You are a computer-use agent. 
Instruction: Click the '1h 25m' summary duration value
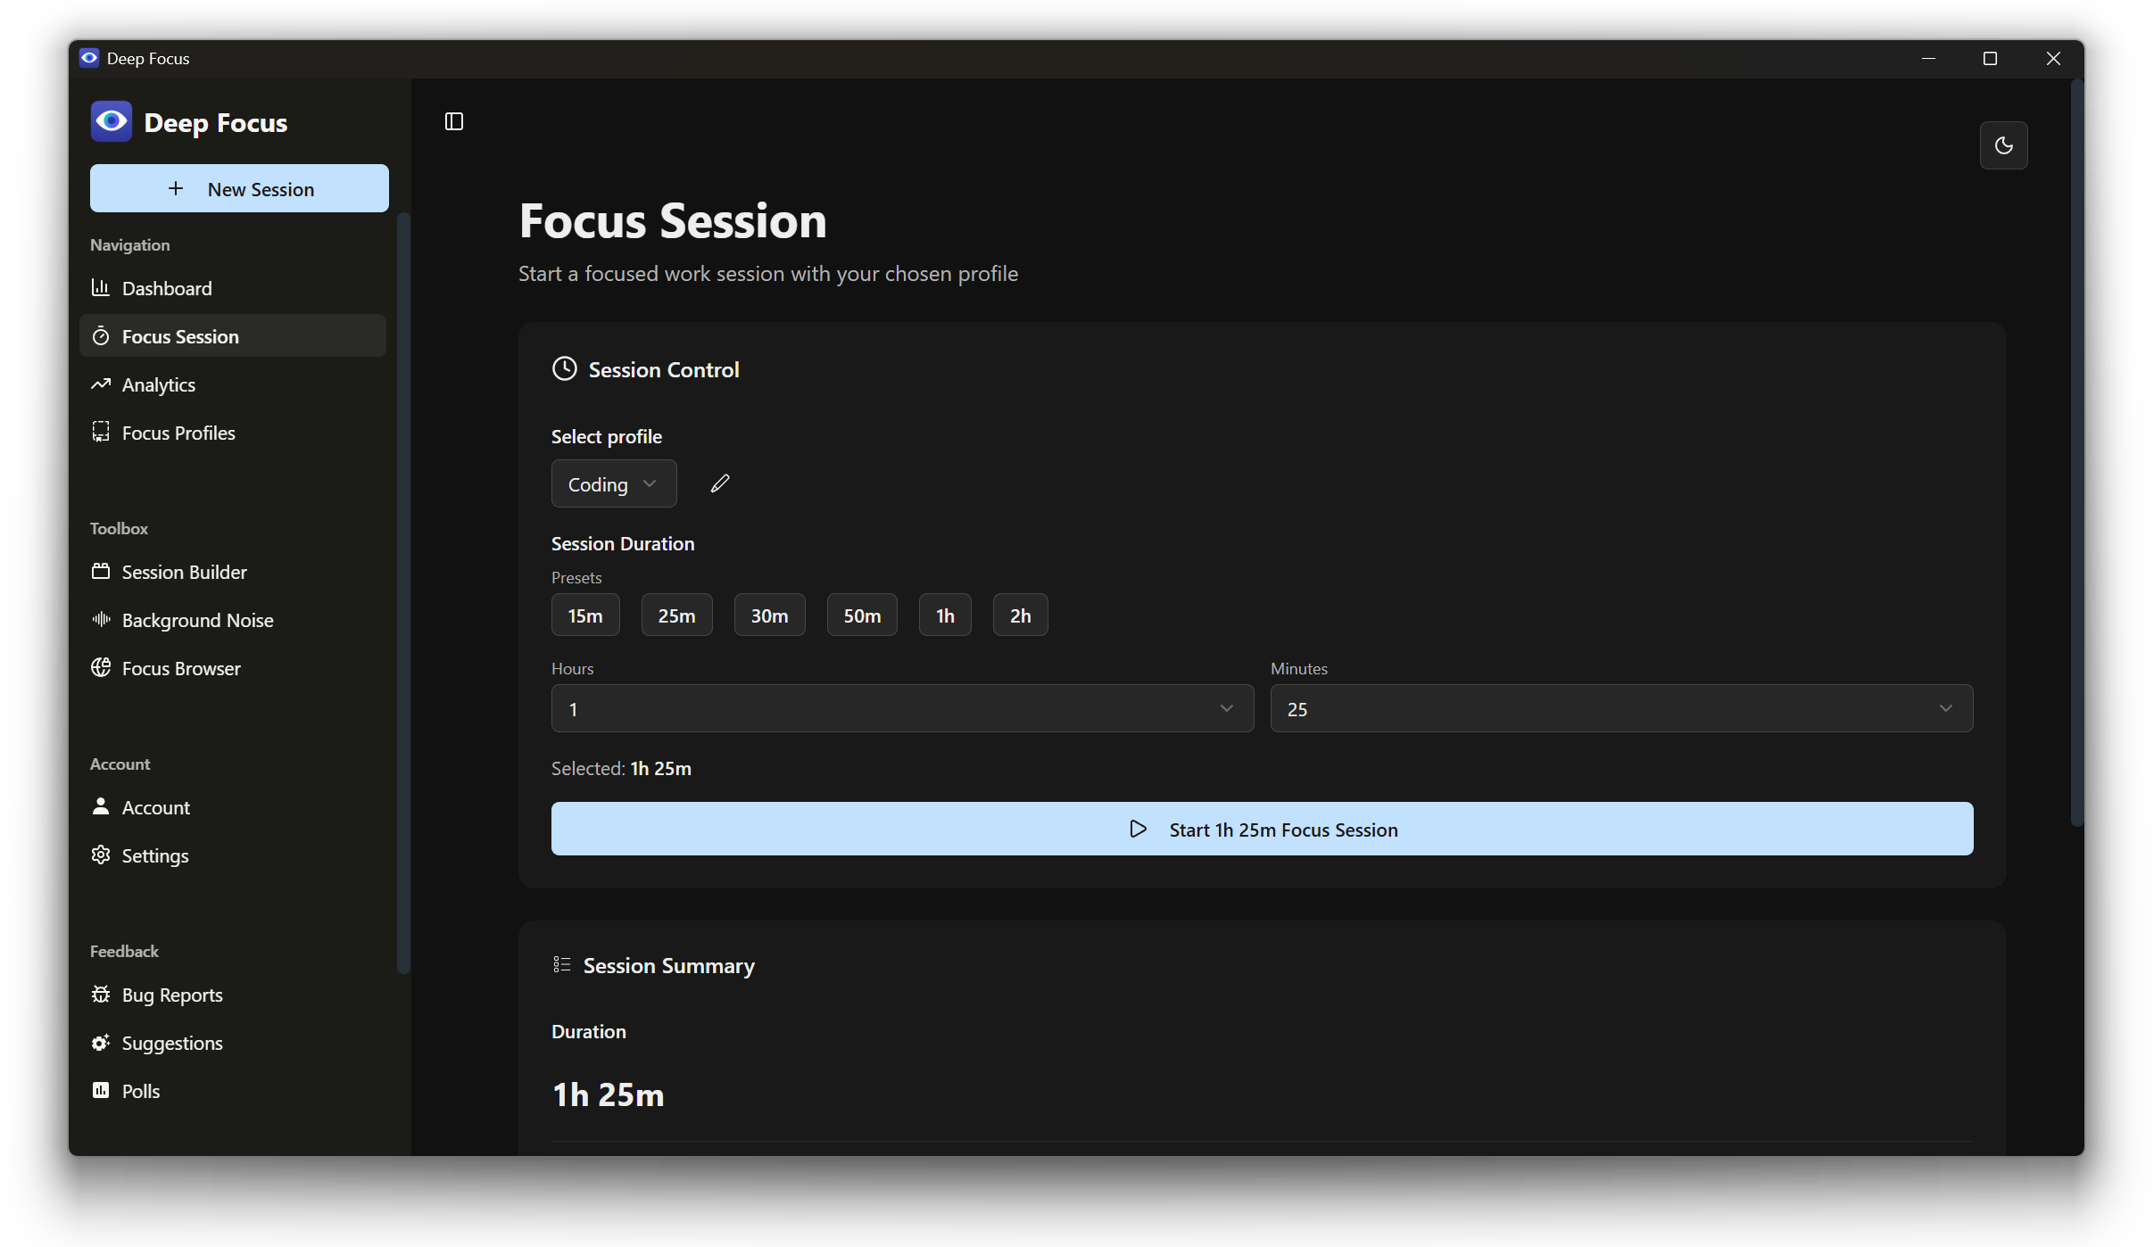(x=608, y=1094)
